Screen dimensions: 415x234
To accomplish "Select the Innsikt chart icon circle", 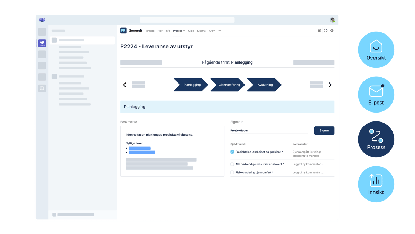I will (x=376, y=184).
